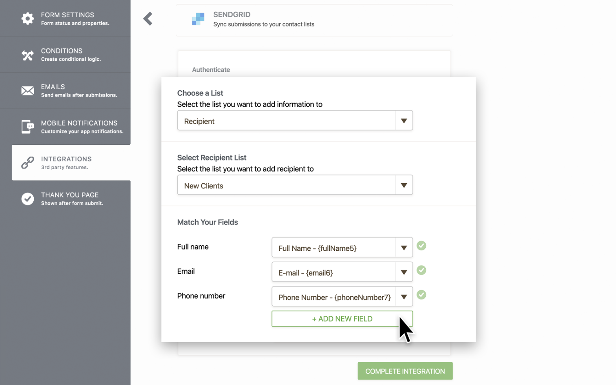Click the green check next to Phone Number field
The image size is (616, 385).
(421, 295)
